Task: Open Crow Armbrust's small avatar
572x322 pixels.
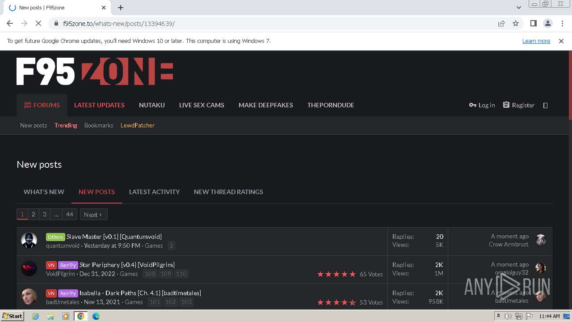Action: pos(541,240)
